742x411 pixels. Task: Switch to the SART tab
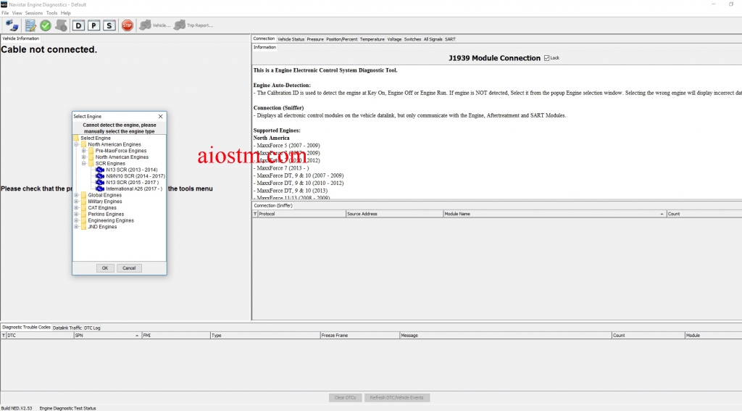449,39
